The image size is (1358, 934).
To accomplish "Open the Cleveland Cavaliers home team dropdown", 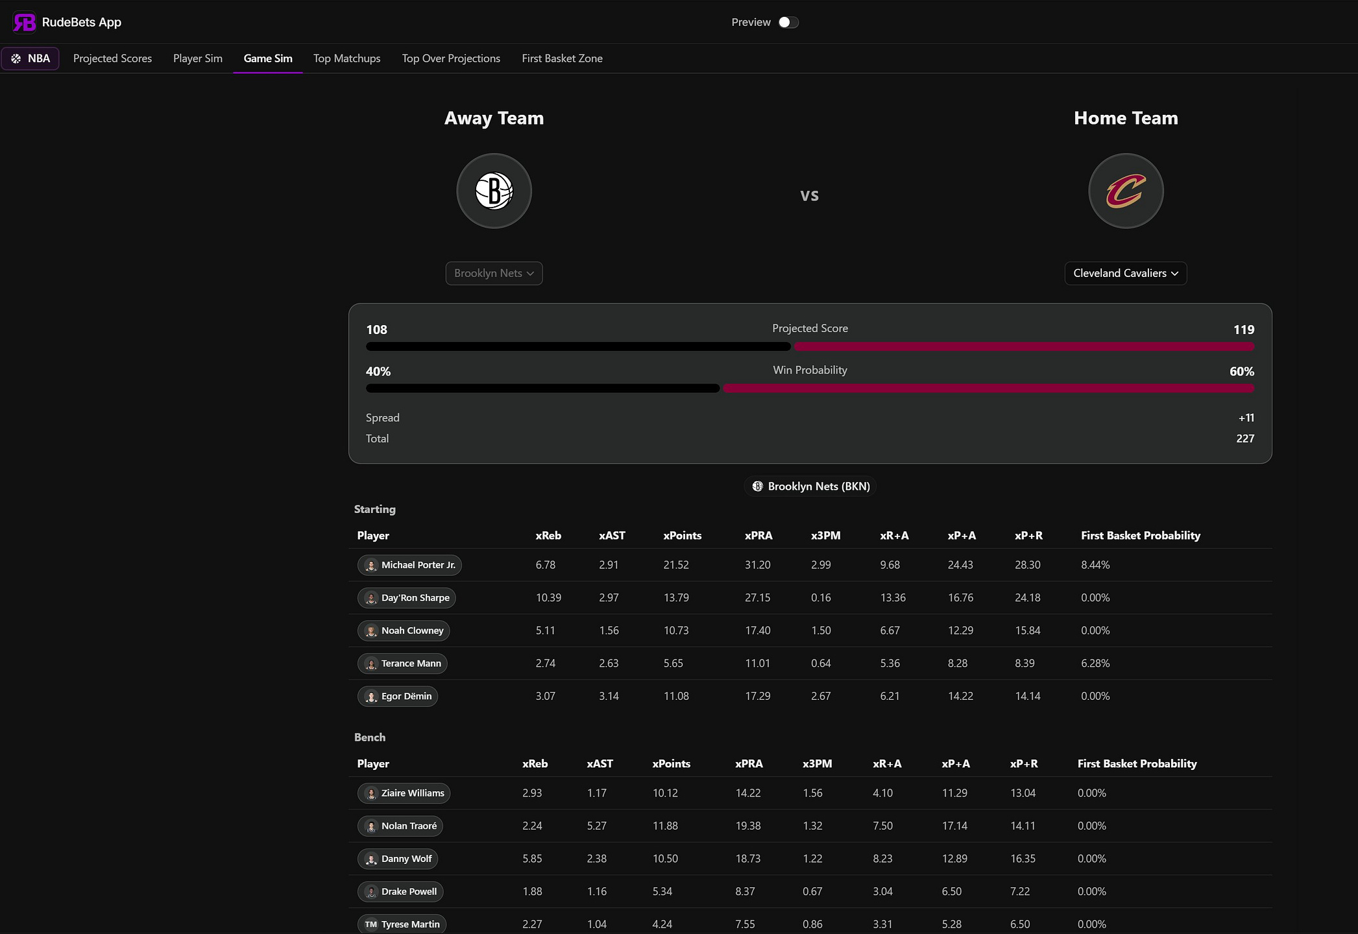I will click(x=1126, y=273).
